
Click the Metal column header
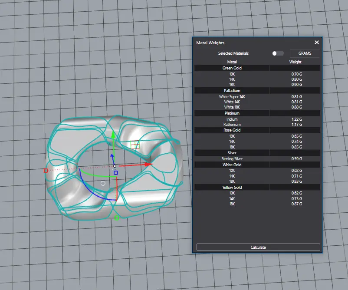pyautogui.click(x=232, y=62)
